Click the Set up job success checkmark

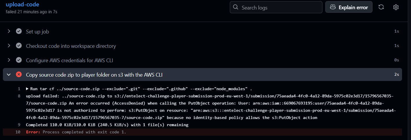point(19,31)
